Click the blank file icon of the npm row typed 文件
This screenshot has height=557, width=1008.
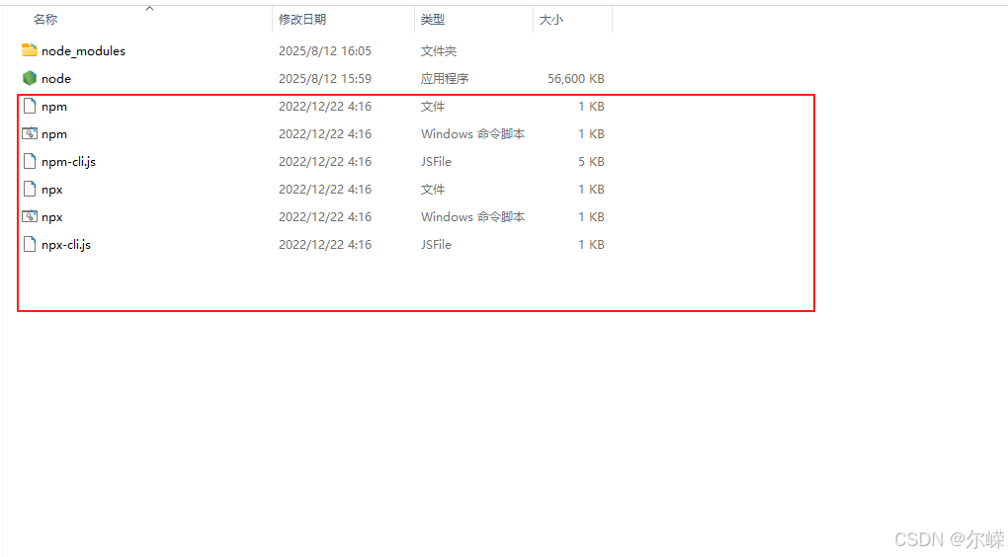coord(29,106)
